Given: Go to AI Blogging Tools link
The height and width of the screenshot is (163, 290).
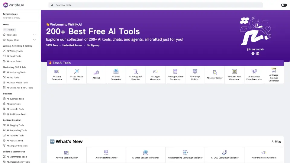Looking at the screenshot, I should coord(15,125).
